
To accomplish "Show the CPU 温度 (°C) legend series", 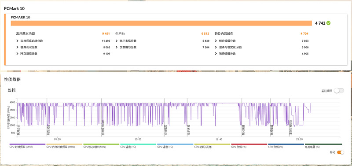I will (x=138, y=146).
